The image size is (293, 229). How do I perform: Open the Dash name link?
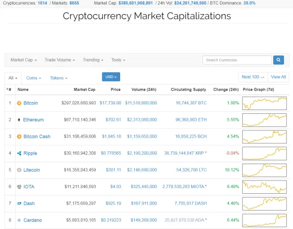click(29, 204)
